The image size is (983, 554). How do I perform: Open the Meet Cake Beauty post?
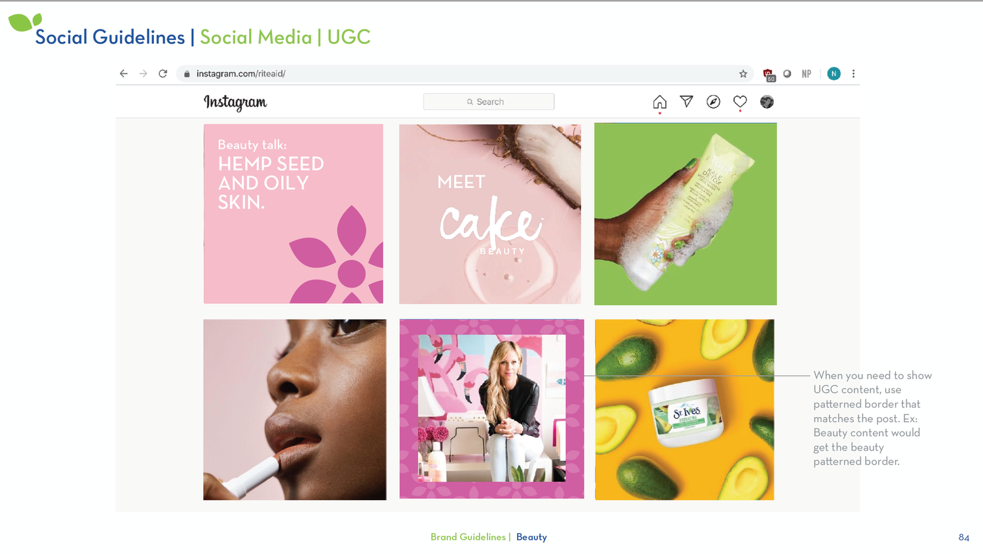(x=490, y=214)
